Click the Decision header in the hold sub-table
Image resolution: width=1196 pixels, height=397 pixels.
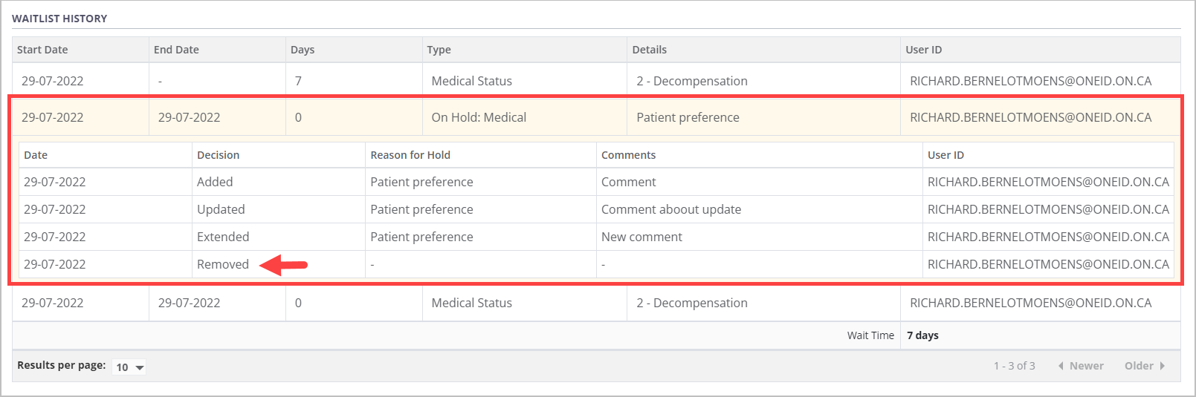click(x=218, y=155)
